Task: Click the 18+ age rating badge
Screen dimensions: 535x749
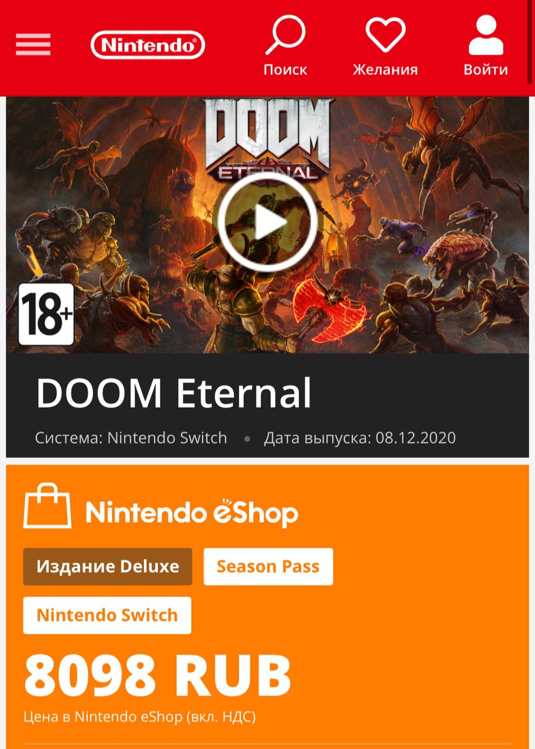Action: click(46, 314)
